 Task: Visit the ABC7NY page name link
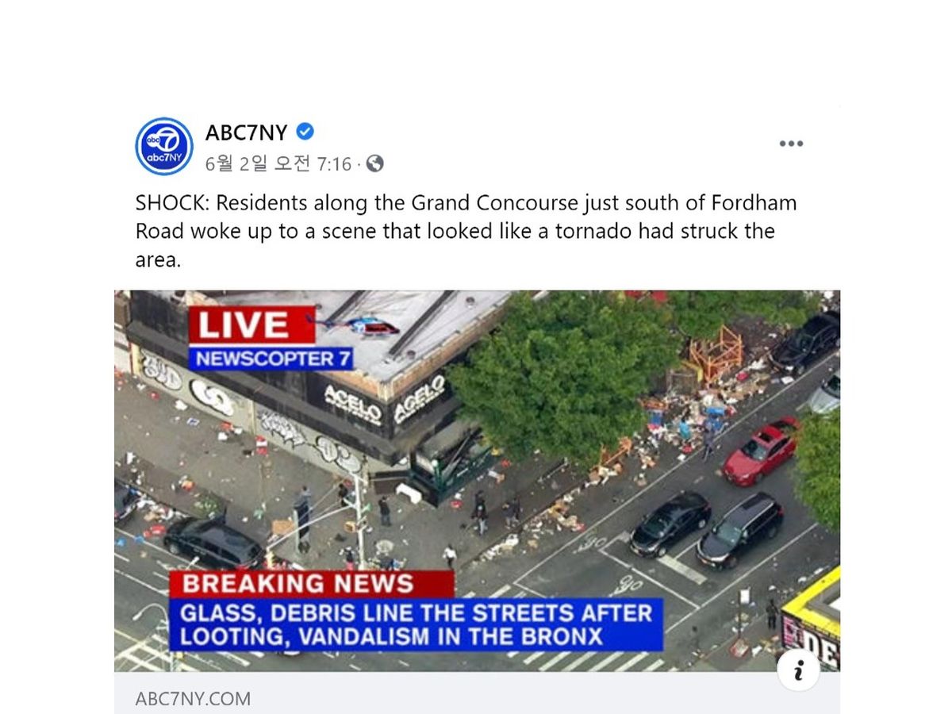[x=246, y=132]
